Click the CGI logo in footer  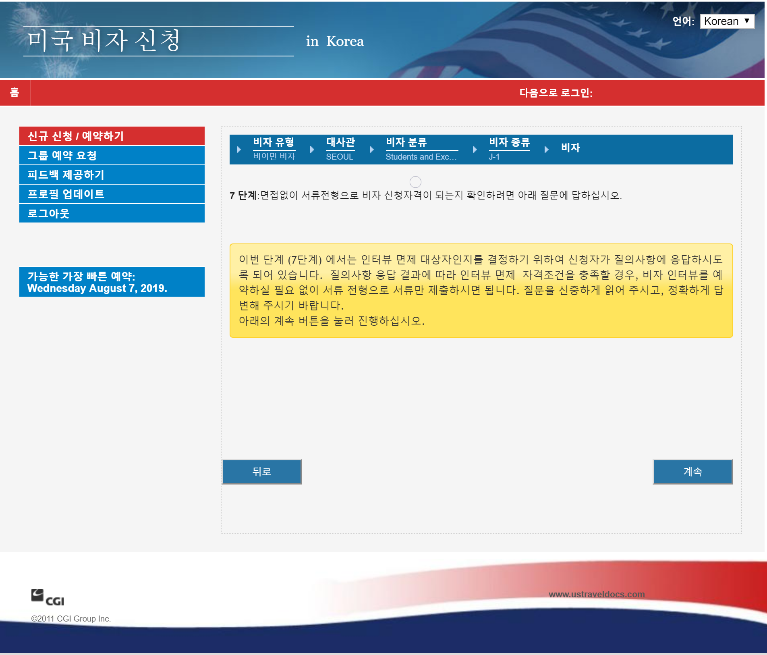point(48,598)
